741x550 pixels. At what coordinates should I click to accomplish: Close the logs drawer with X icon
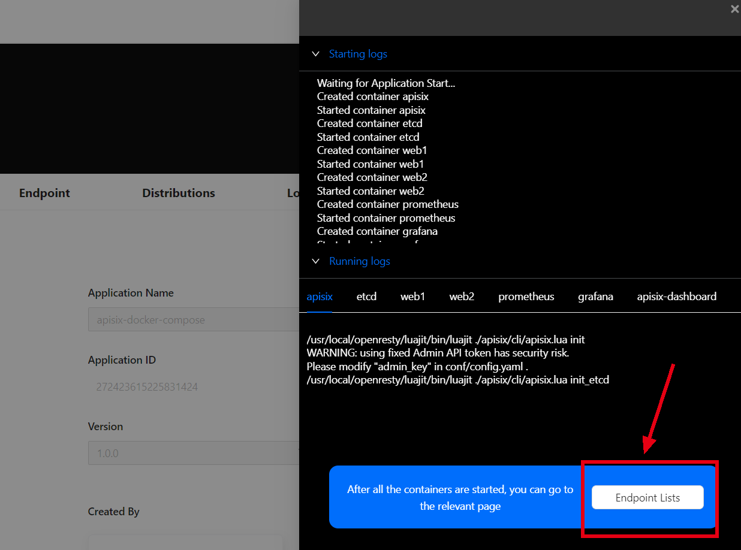coord(734,9)
